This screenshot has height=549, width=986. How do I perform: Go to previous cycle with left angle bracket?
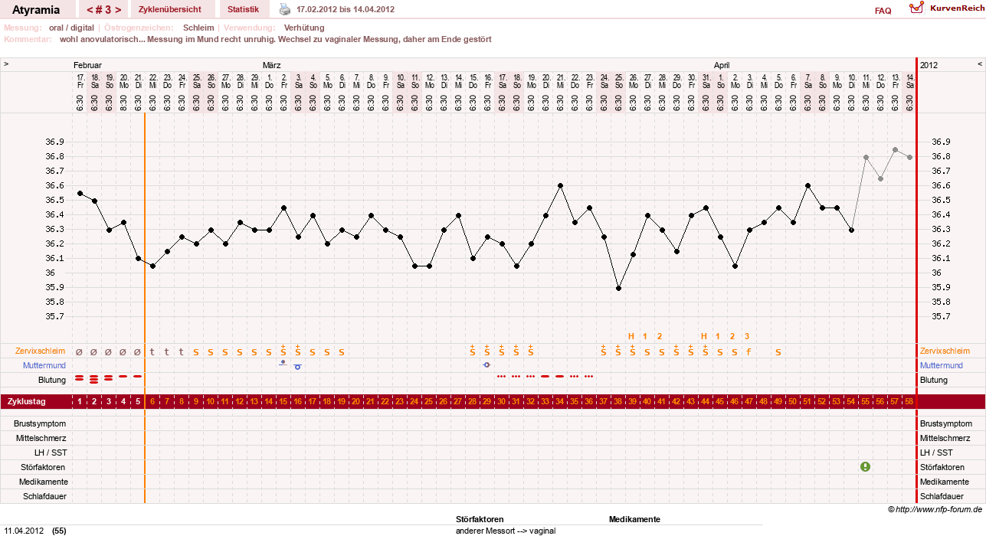(x=90, y=10)
